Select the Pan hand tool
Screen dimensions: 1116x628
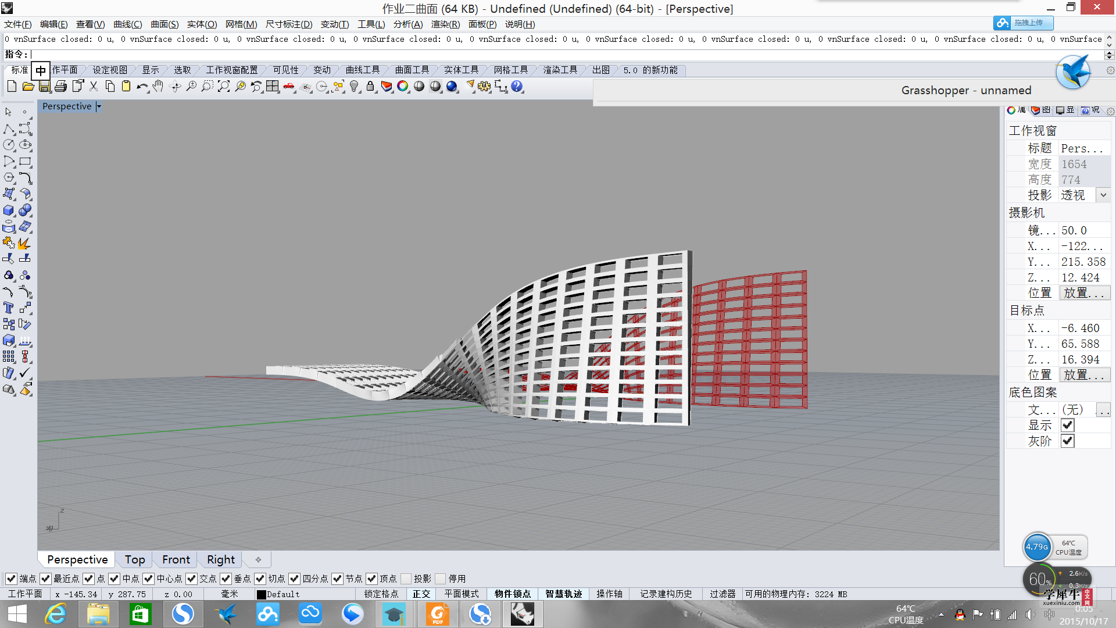158,87
